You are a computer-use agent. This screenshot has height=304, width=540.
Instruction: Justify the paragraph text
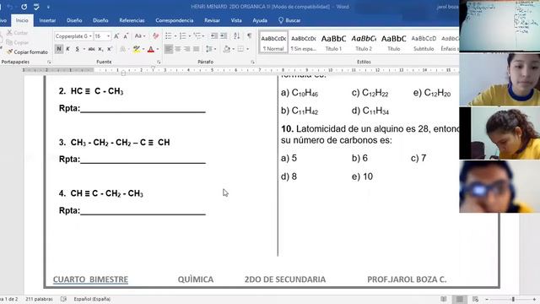[x=197, y=49]
